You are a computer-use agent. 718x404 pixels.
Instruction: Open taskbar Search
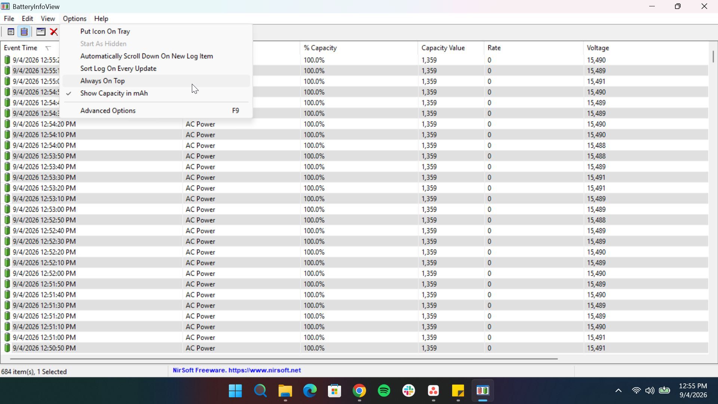click(260, 391)
